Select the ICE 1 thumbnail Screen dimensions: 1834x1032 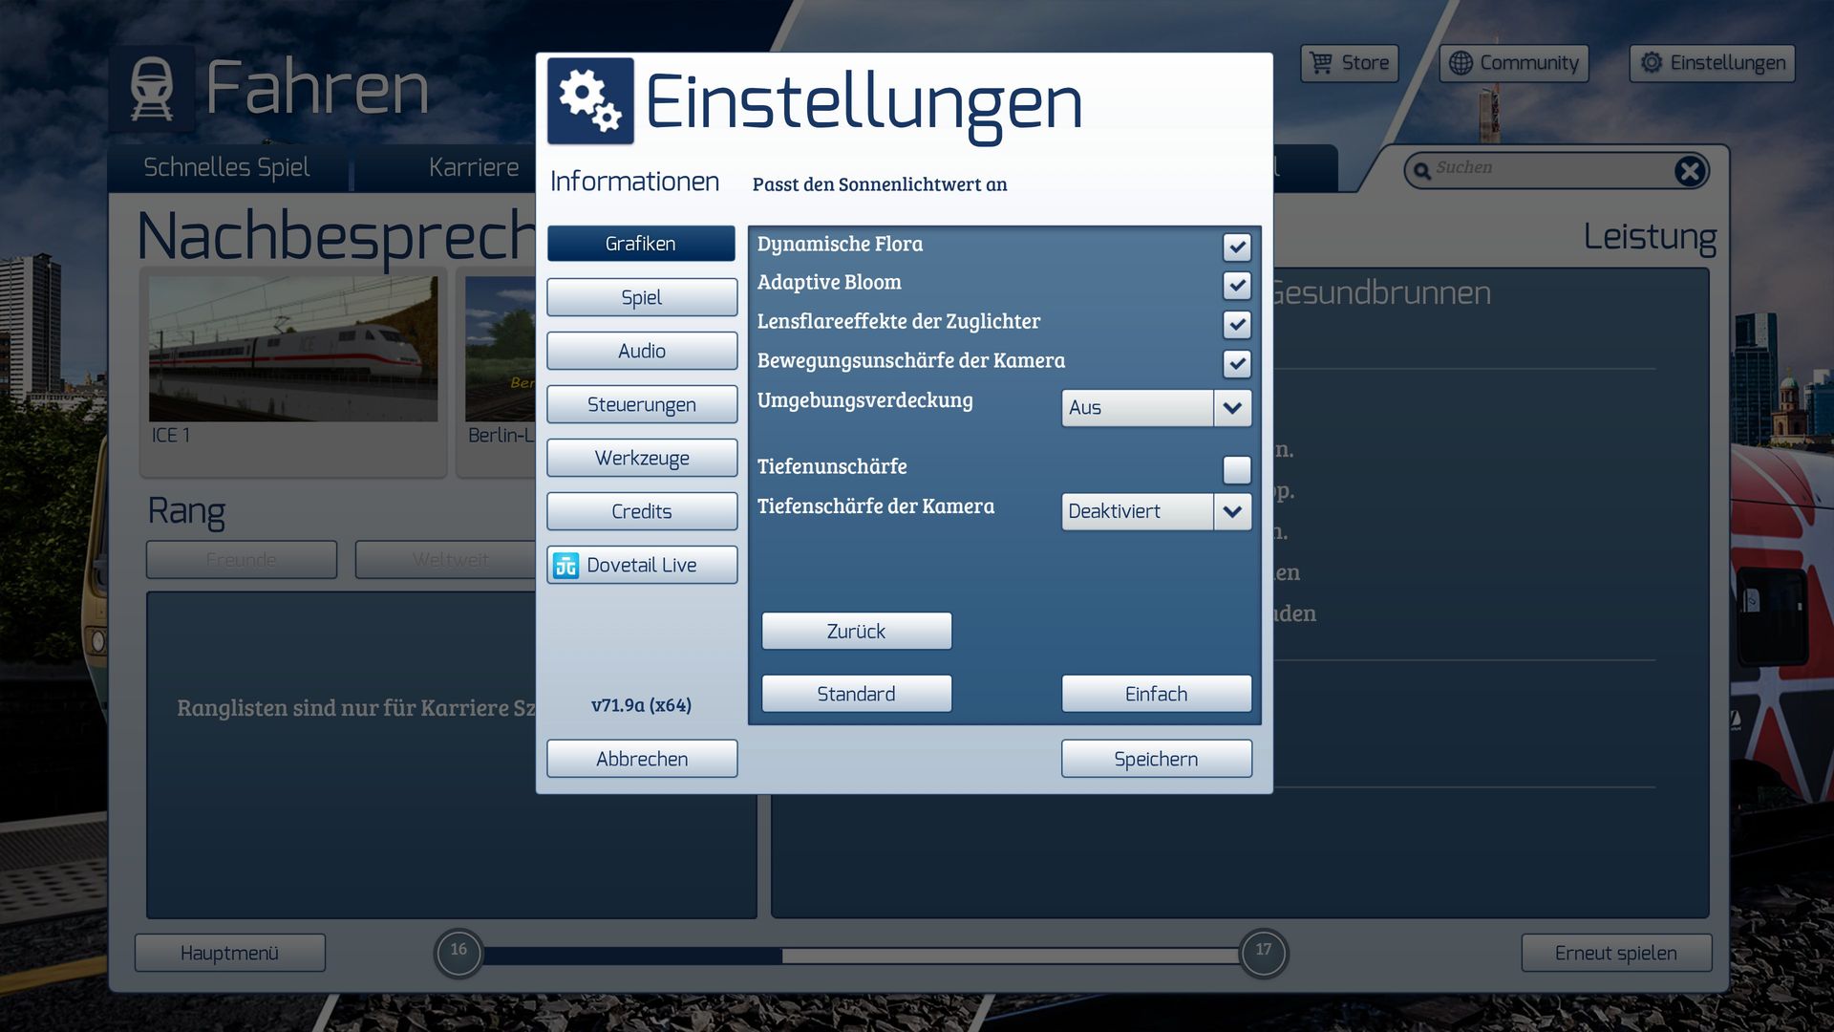pyautogui.click(x=293, y=350)
